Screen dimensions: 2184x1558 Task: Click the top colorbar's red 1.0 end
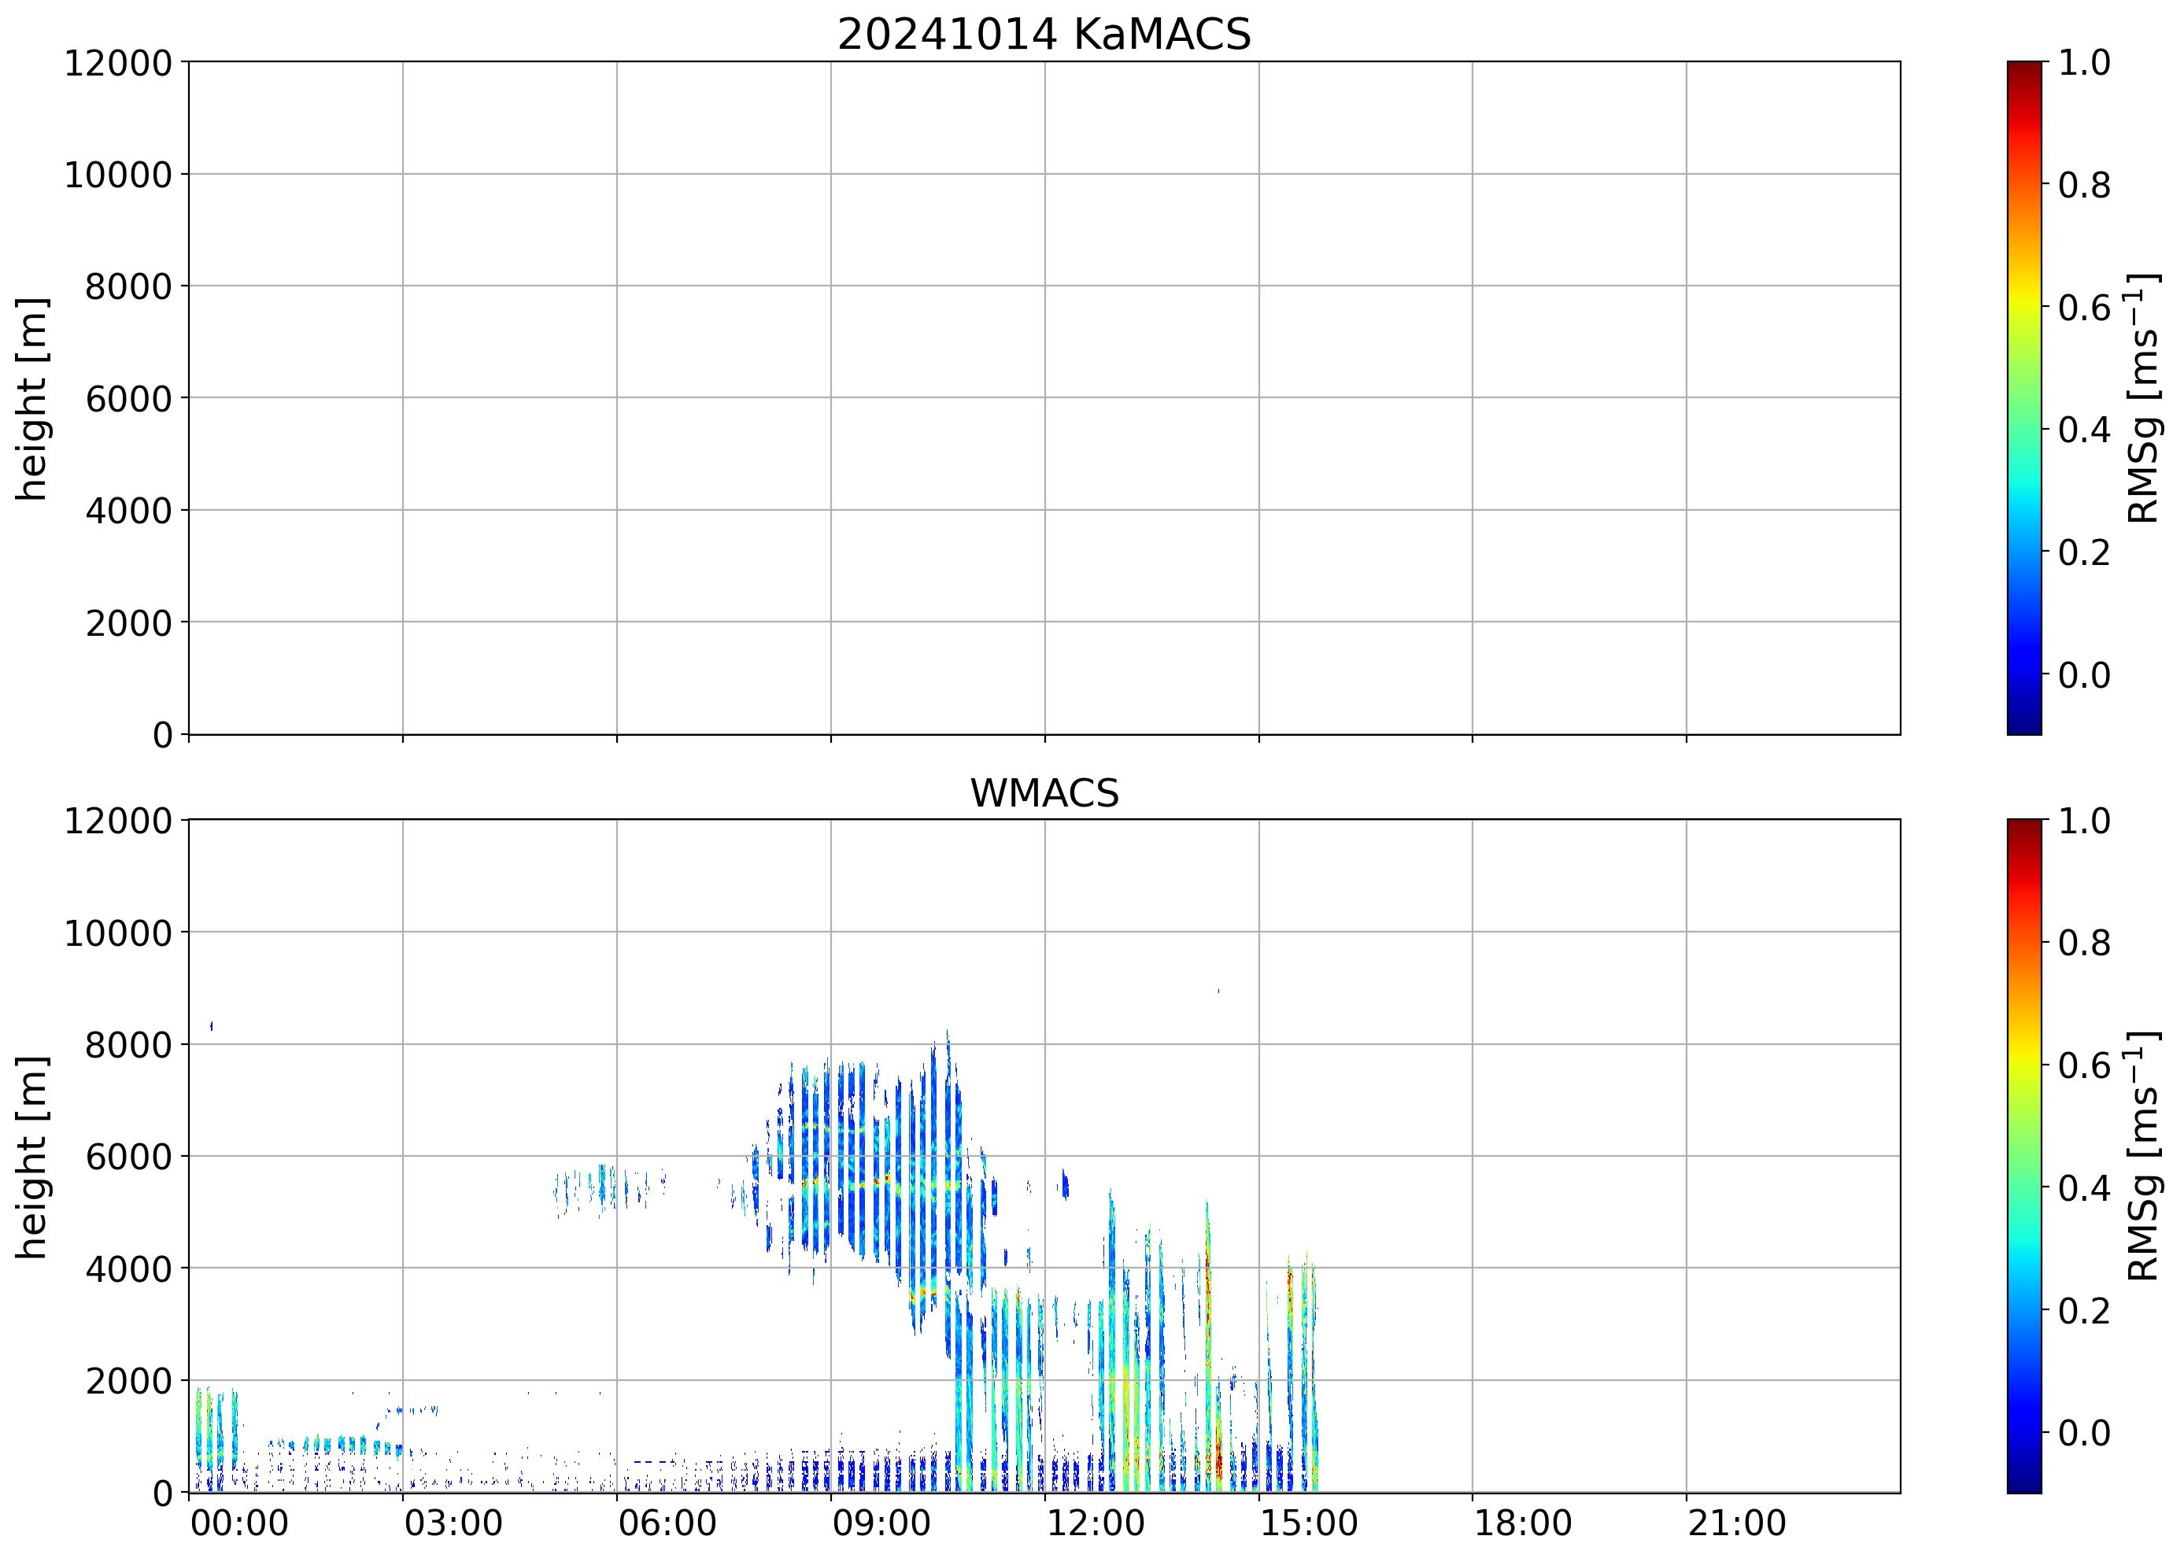(2023, 69)
